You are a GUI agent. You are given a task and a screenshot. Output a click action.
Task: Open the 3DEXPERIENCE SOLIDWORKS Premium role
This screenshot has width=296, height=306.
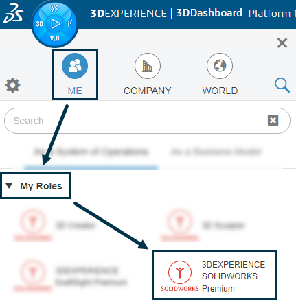point(214,275)
